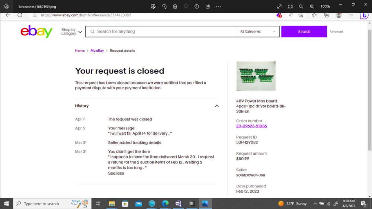Open the All Categories dropdown
The image size is (372, 209).
258,32
